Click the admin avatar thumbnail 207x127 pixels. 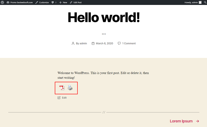pos(200,2)
